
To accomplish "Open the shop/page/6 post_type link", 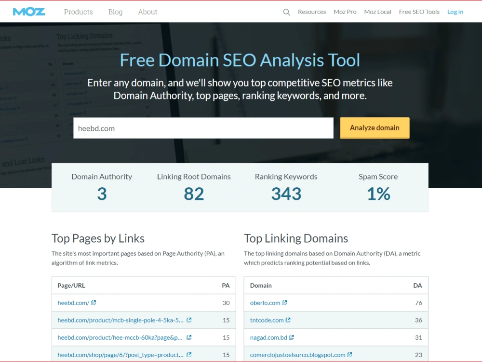I will [120, 355].
